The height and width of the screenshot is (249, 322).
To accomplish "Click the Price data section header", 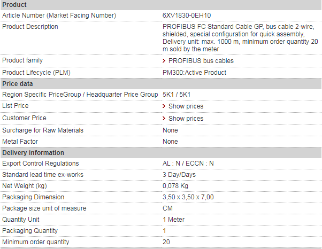I will (18, 84).
